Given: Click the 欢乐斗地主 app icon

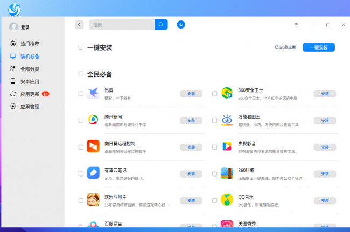Looking at the screenshot, I should click(93, 200).
